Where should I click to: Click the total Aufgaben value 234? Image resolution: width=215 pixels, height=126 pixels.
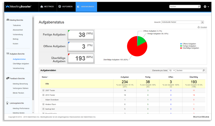click(x=125, y=82)
